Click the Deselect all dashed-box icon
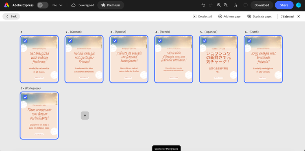The height and width of the screenshot is (151, 305). point(194,17)
